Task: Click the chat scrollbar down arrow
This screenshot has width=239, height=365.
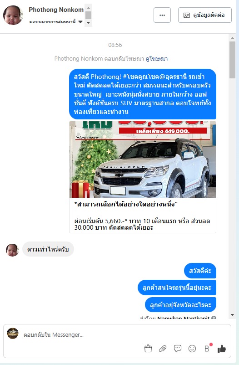Action: coord(233,315)
